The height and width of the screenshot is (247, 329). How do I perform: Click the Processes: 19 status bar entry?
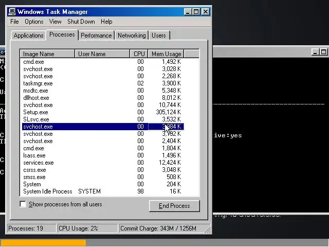32,228
